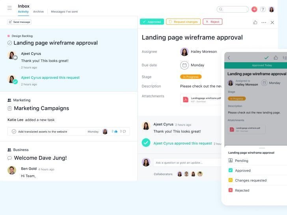Open the three-dot more options menu
The height and width of the screenshot is (215, 287).
click(264, 22)
